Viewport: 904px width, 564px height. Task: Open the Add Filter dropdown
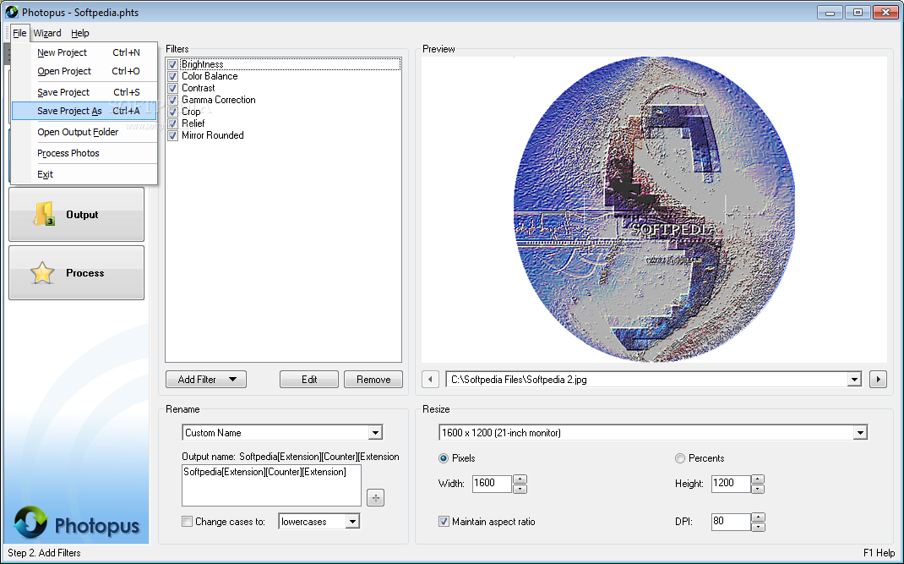(206, 380)
